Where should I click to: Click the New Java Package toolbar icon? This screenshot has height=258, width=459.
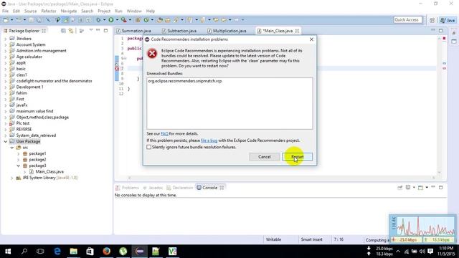pyautogui.click(x=138, y=20)
